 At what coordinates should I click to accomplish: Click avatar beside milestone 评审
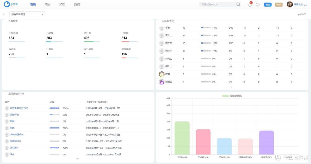coord(7,155)
